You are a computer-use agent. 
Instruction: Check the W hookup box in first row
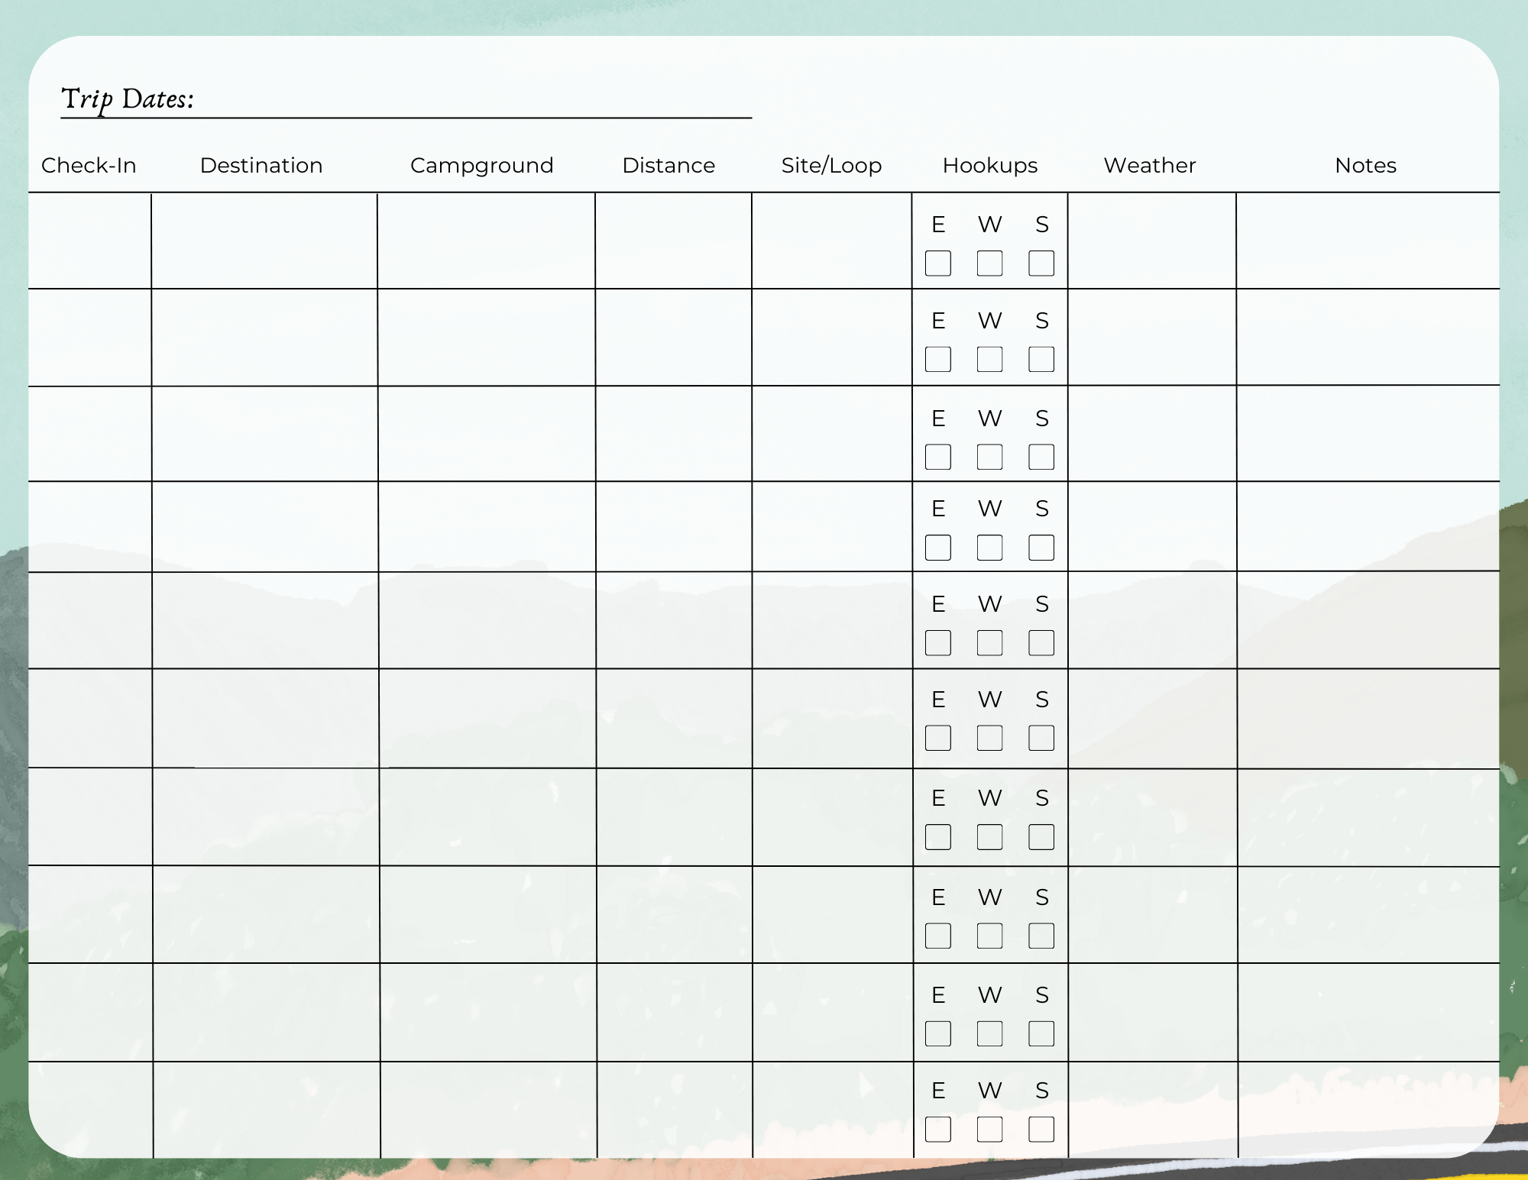coord(989,263)
